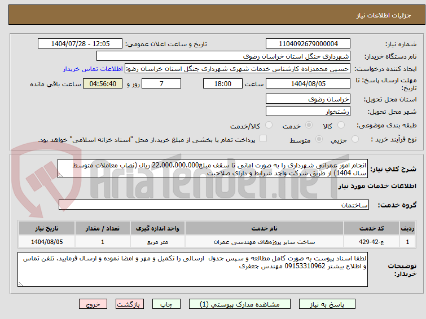Click the need number field 1104092679000004
Screen dimensions: 426x319
tap(308, 44)
